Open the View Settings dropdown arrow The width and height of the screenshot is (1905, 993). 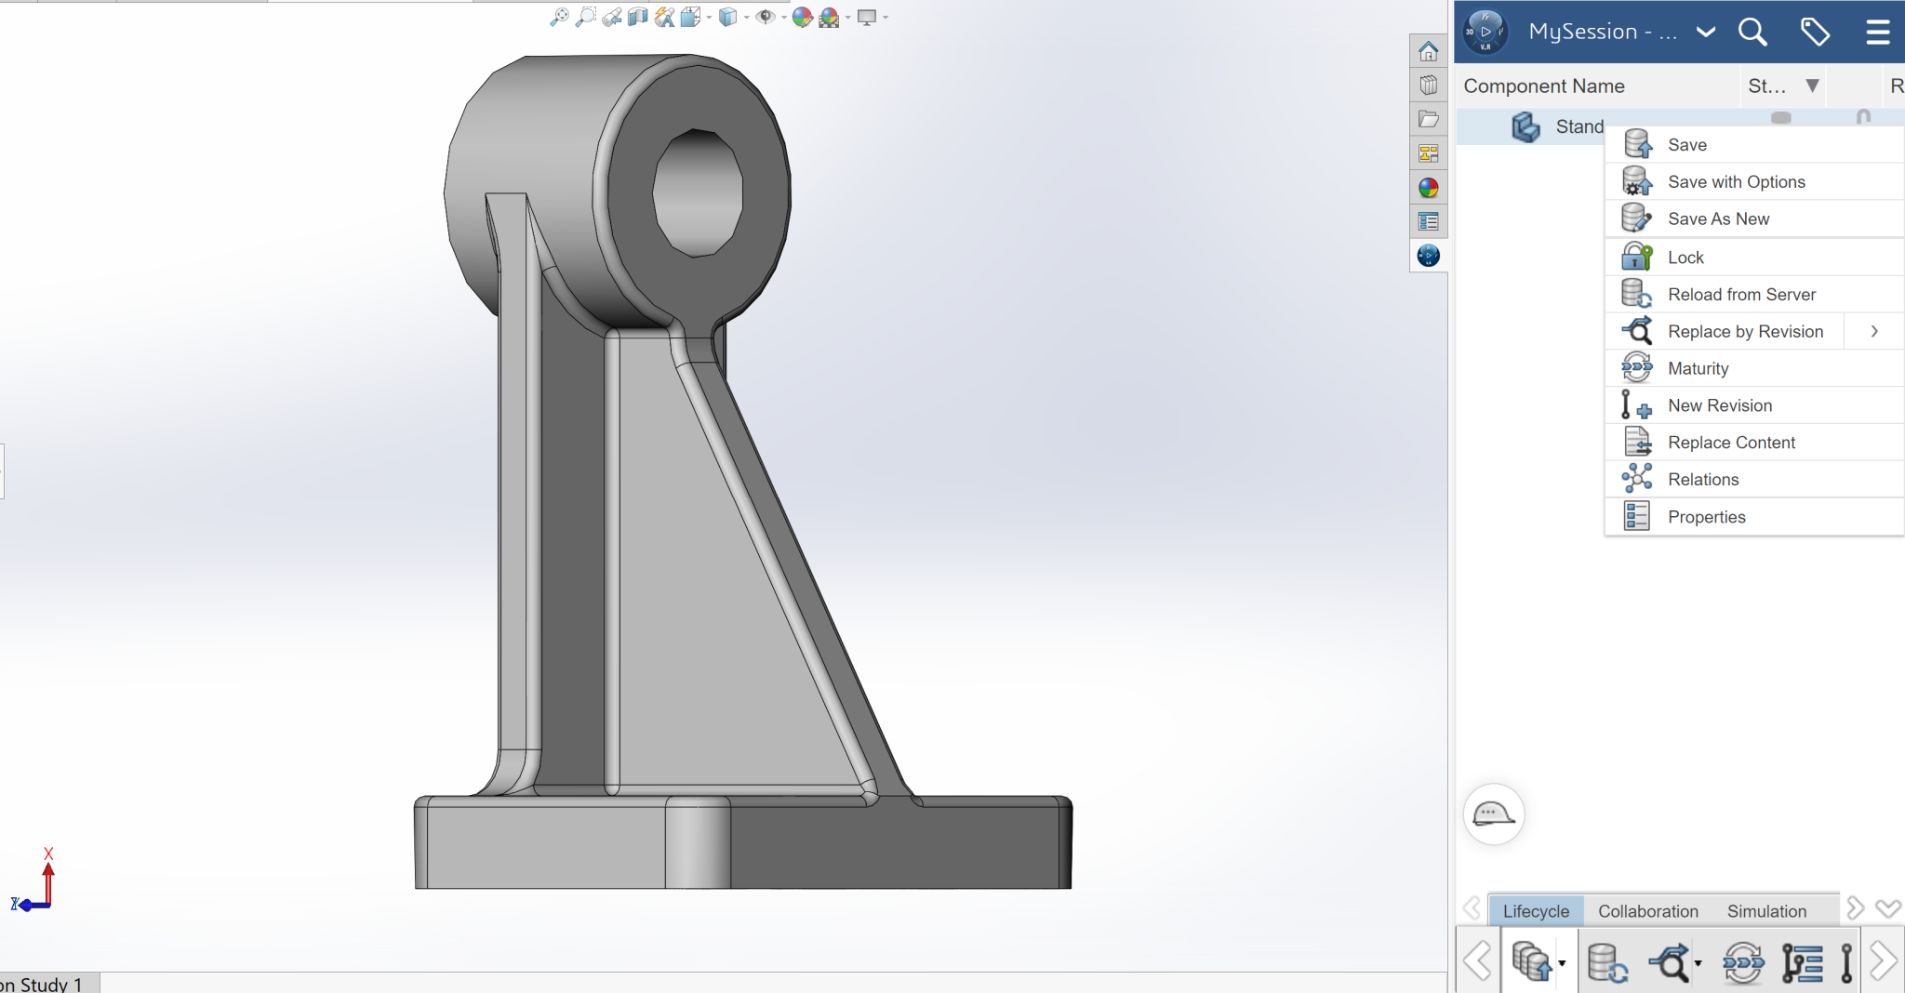coord(886,17)
